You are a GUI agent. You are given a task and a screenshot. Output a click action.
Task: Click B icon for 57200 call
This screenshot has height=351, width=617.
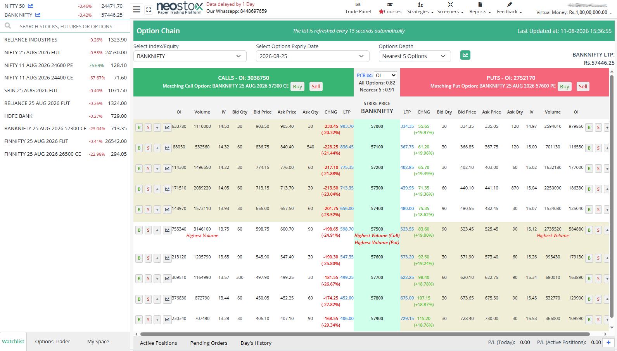click(x=139, y=169)
